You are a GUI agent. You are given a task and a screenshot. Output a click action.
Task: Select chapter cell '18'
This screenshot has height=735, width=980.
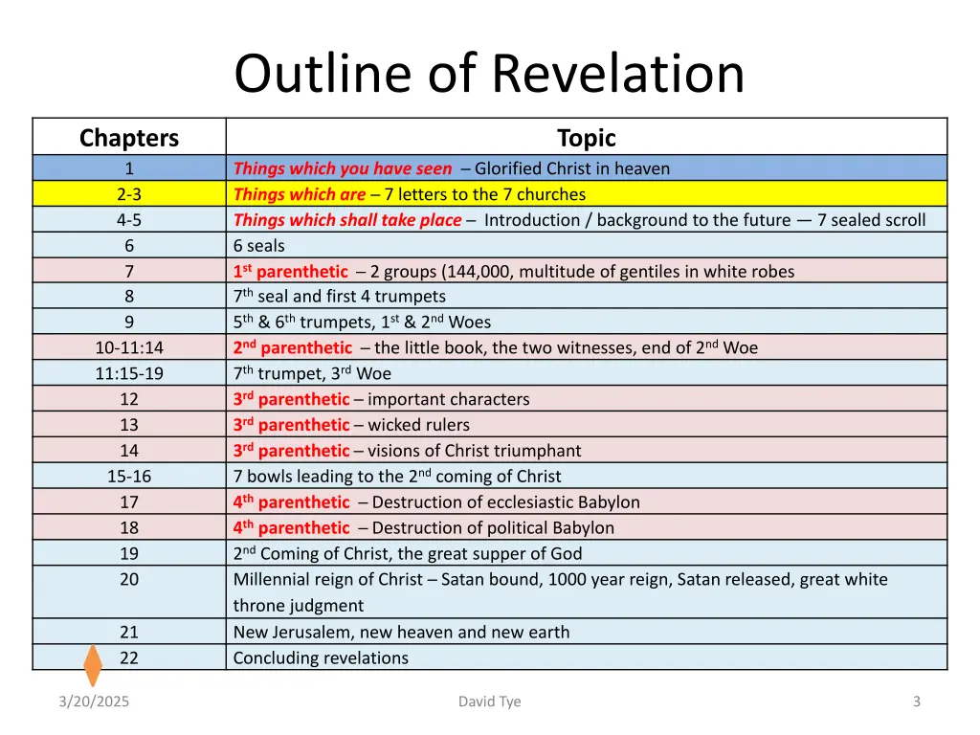(x=129, y=527)
